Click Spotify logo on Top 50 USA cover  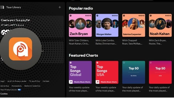[x=151, y=63]
